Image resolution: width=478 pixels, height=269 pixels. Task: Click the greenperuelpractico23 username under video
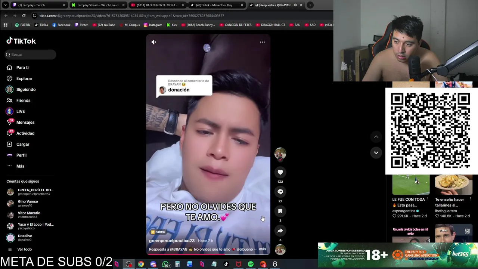172,241
